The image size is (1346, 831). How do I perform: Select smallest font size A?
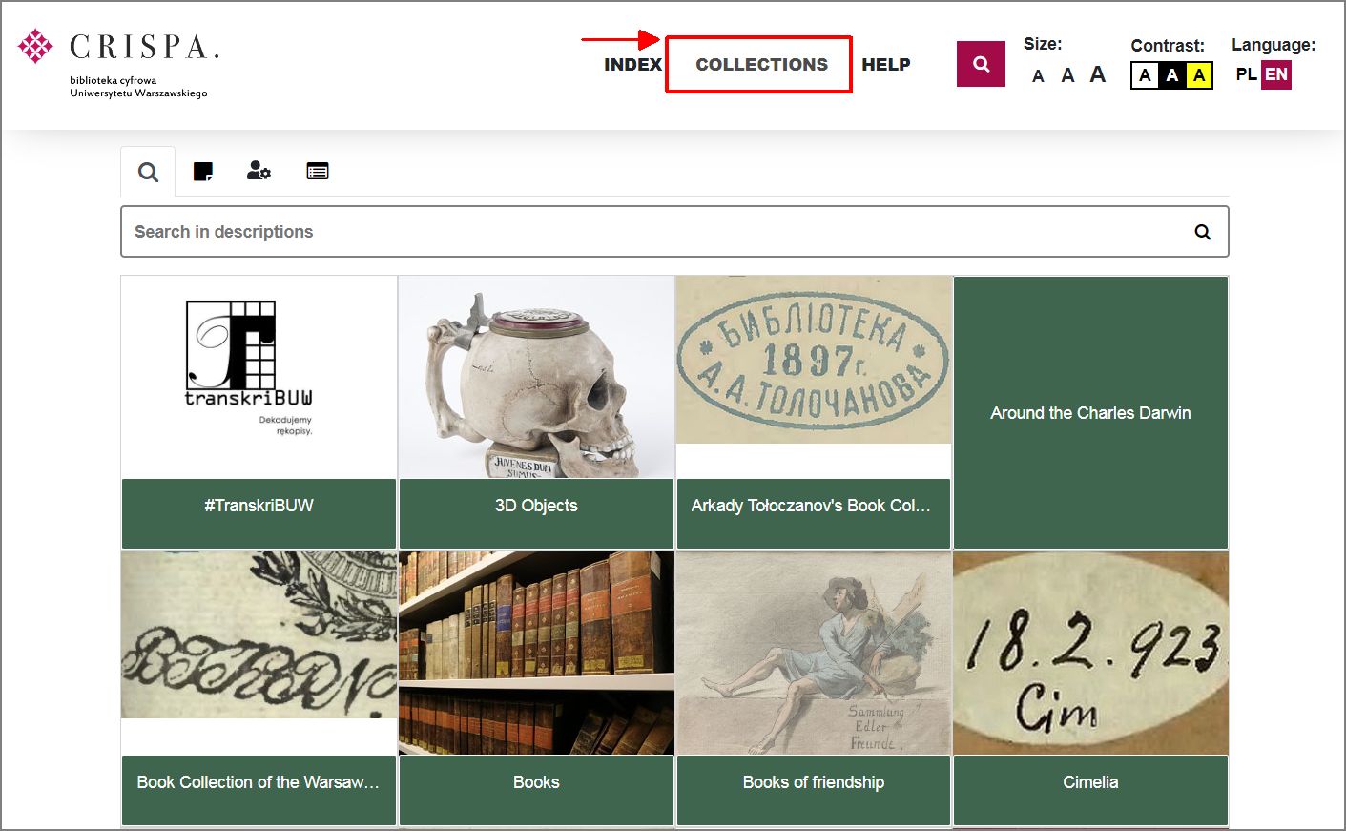[x=1038, y=76]
